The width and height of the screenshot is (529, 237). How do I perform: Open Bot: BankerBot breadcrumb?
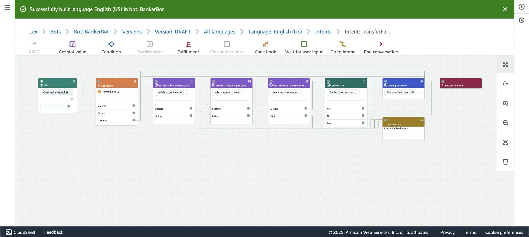(91, 32)
